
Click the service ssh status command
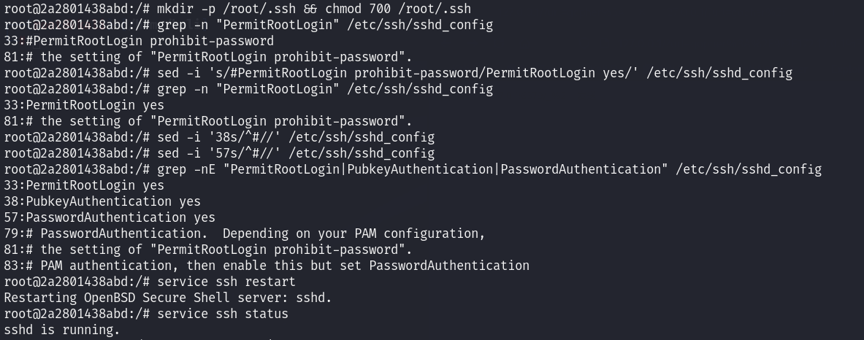[223, 314]
